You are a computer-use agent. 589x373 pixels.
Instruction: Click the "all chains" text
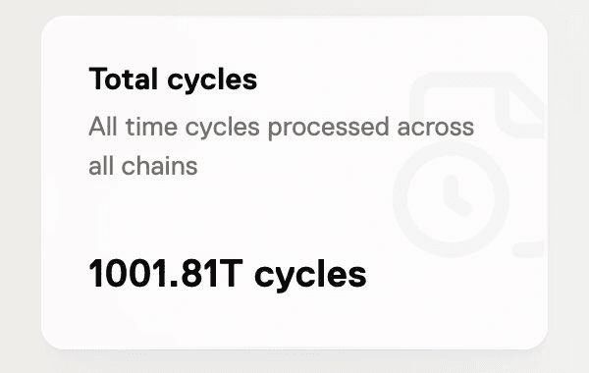[142, 165]
